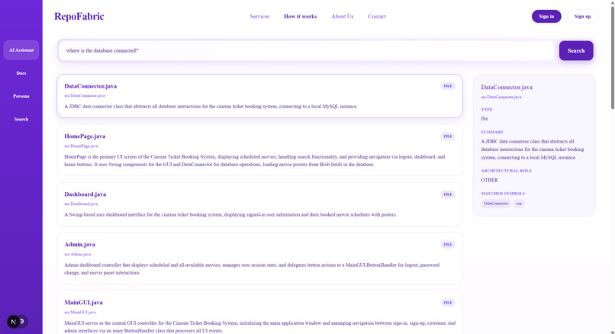Open the DataConnector.java result card

[x=259, y=96]
